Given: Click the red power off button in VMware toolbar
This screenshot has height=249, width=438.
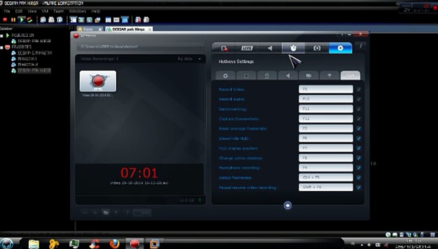Looking at the screenshot, I should pyautogui.click(x=5, y=20).
